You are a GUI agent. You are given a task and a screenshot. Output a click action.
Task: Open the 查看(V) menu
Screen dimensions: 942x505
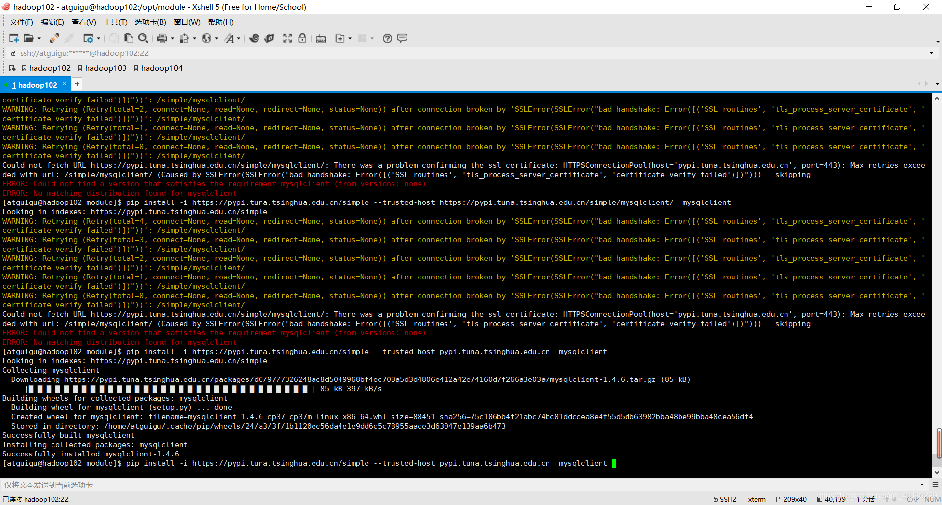click(84, 22)
